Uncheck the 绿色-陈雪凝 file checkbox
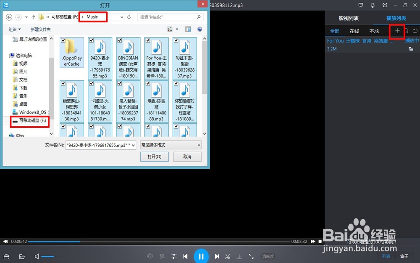The width and height of the screenshot is (420, 263). 147,83
